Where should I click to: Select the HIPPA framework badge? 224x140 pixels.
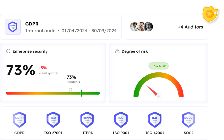pos(87,120)
